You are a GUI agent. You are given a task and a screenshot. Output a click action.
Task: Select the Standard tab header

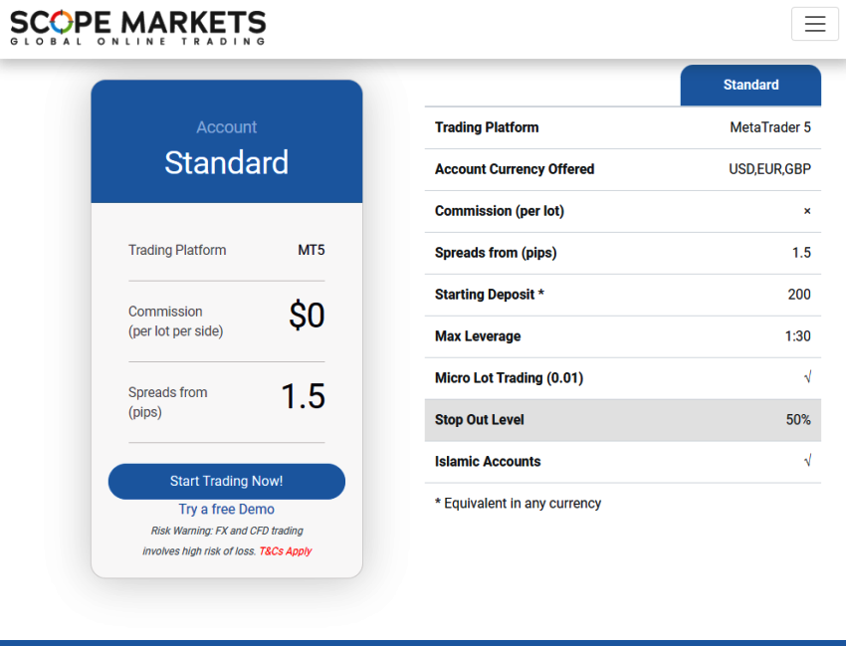[x=750, y=86]
